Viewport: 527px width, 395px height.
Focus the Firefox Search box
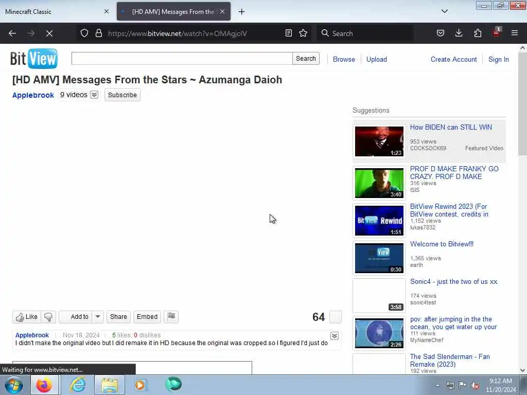click(x=365, y=33)
